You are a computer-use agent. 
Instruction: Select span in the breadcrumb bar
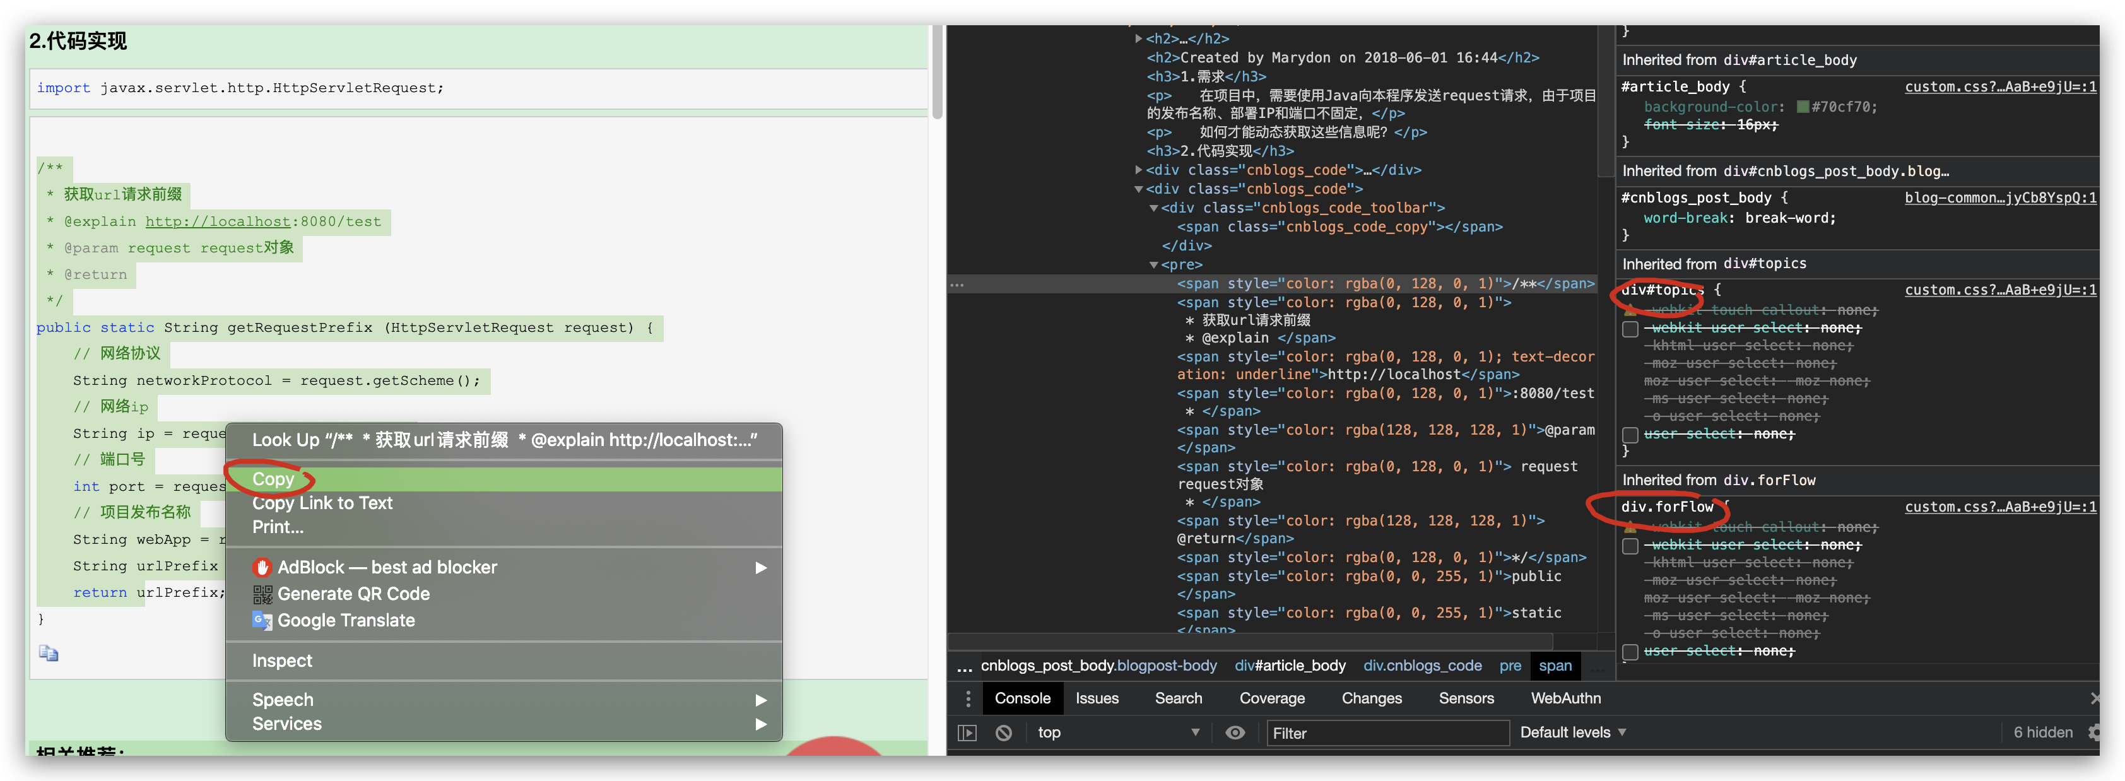tap(1555, 666)
